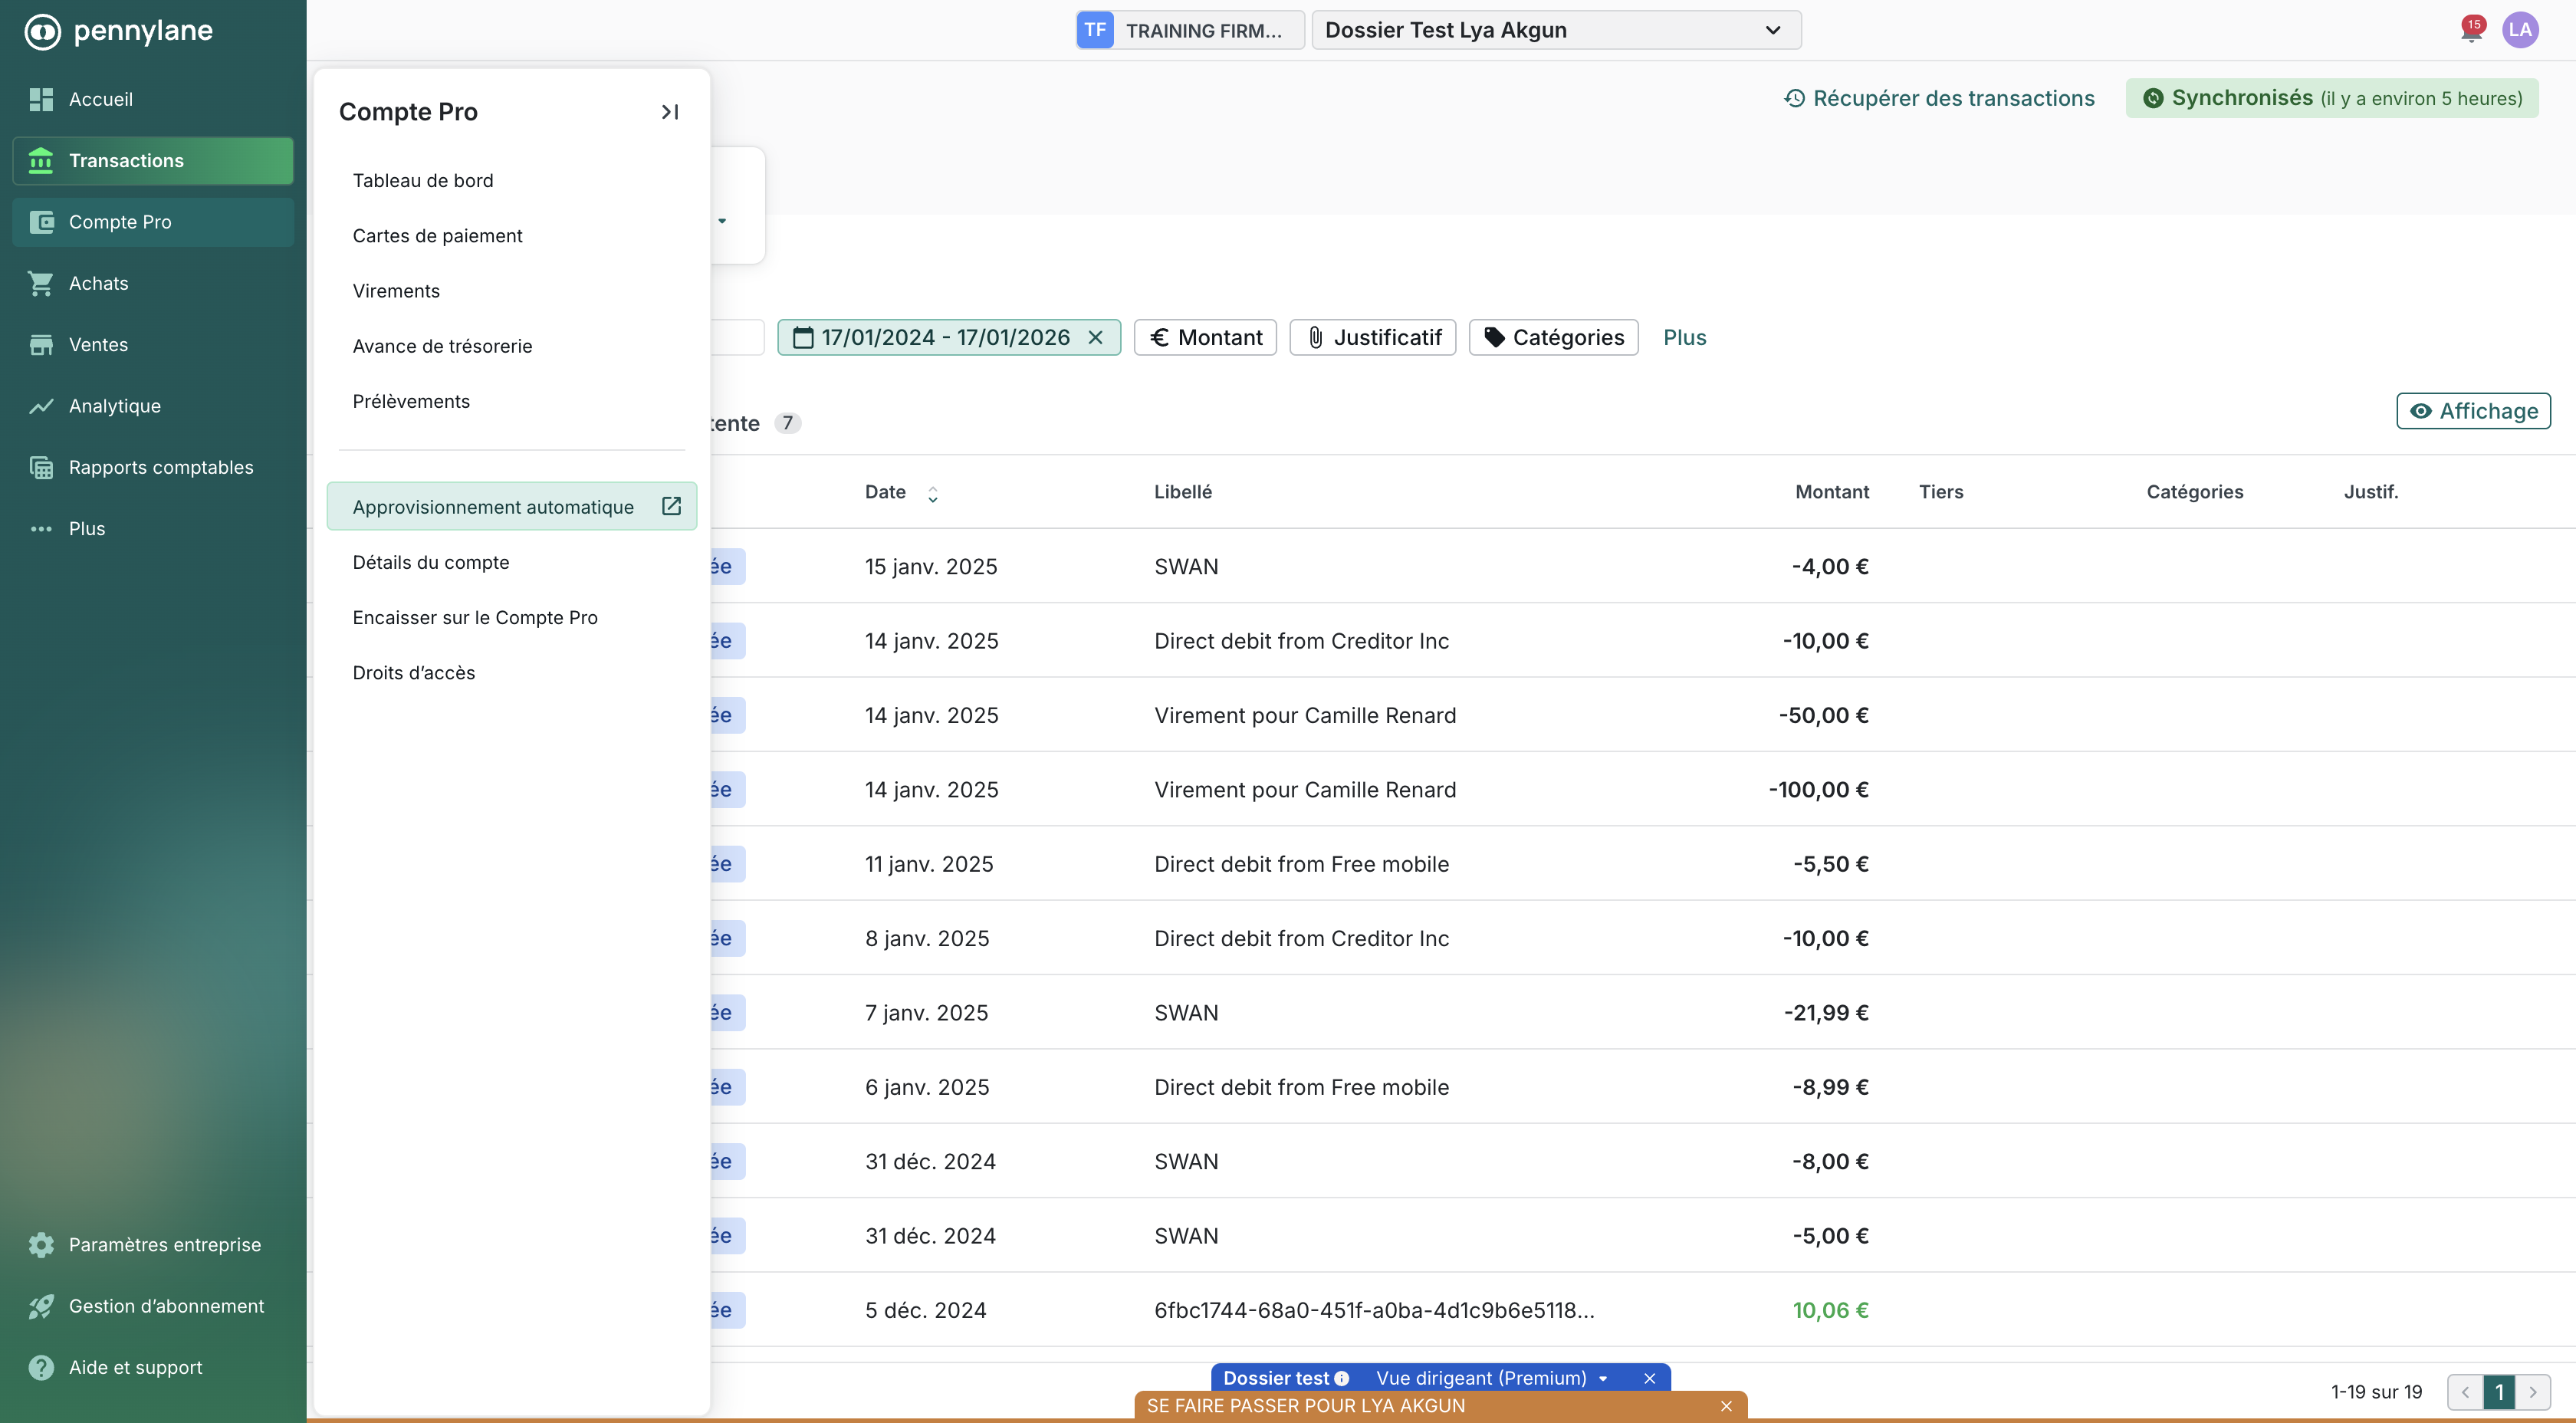The image size is (2576, 1423).
Task: Open the date range filter calendar icon
Action: [802, 338]
